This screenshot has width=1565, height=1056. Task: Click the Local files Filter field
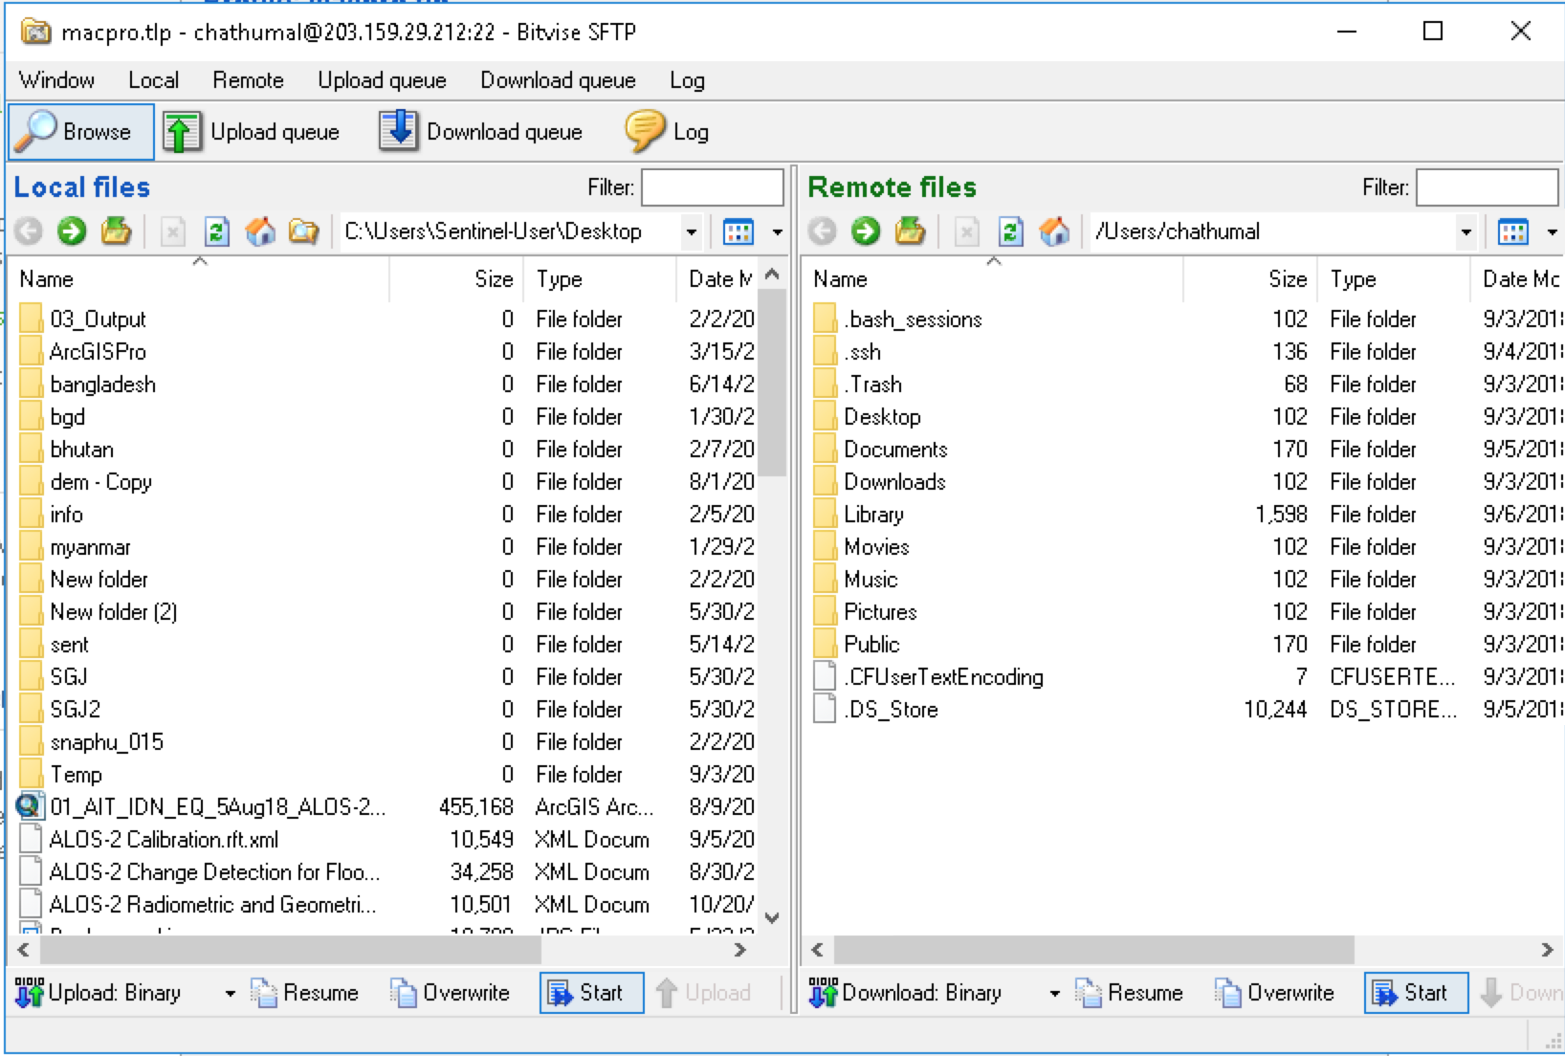click(x=713, y=187)
